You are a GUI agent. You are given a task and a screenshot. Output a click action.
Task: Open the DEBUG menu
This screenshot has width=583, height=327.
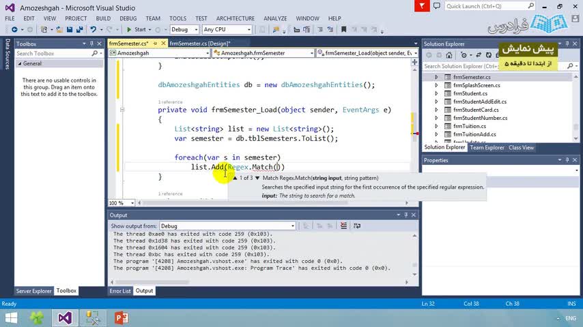(x=128, y=18)
